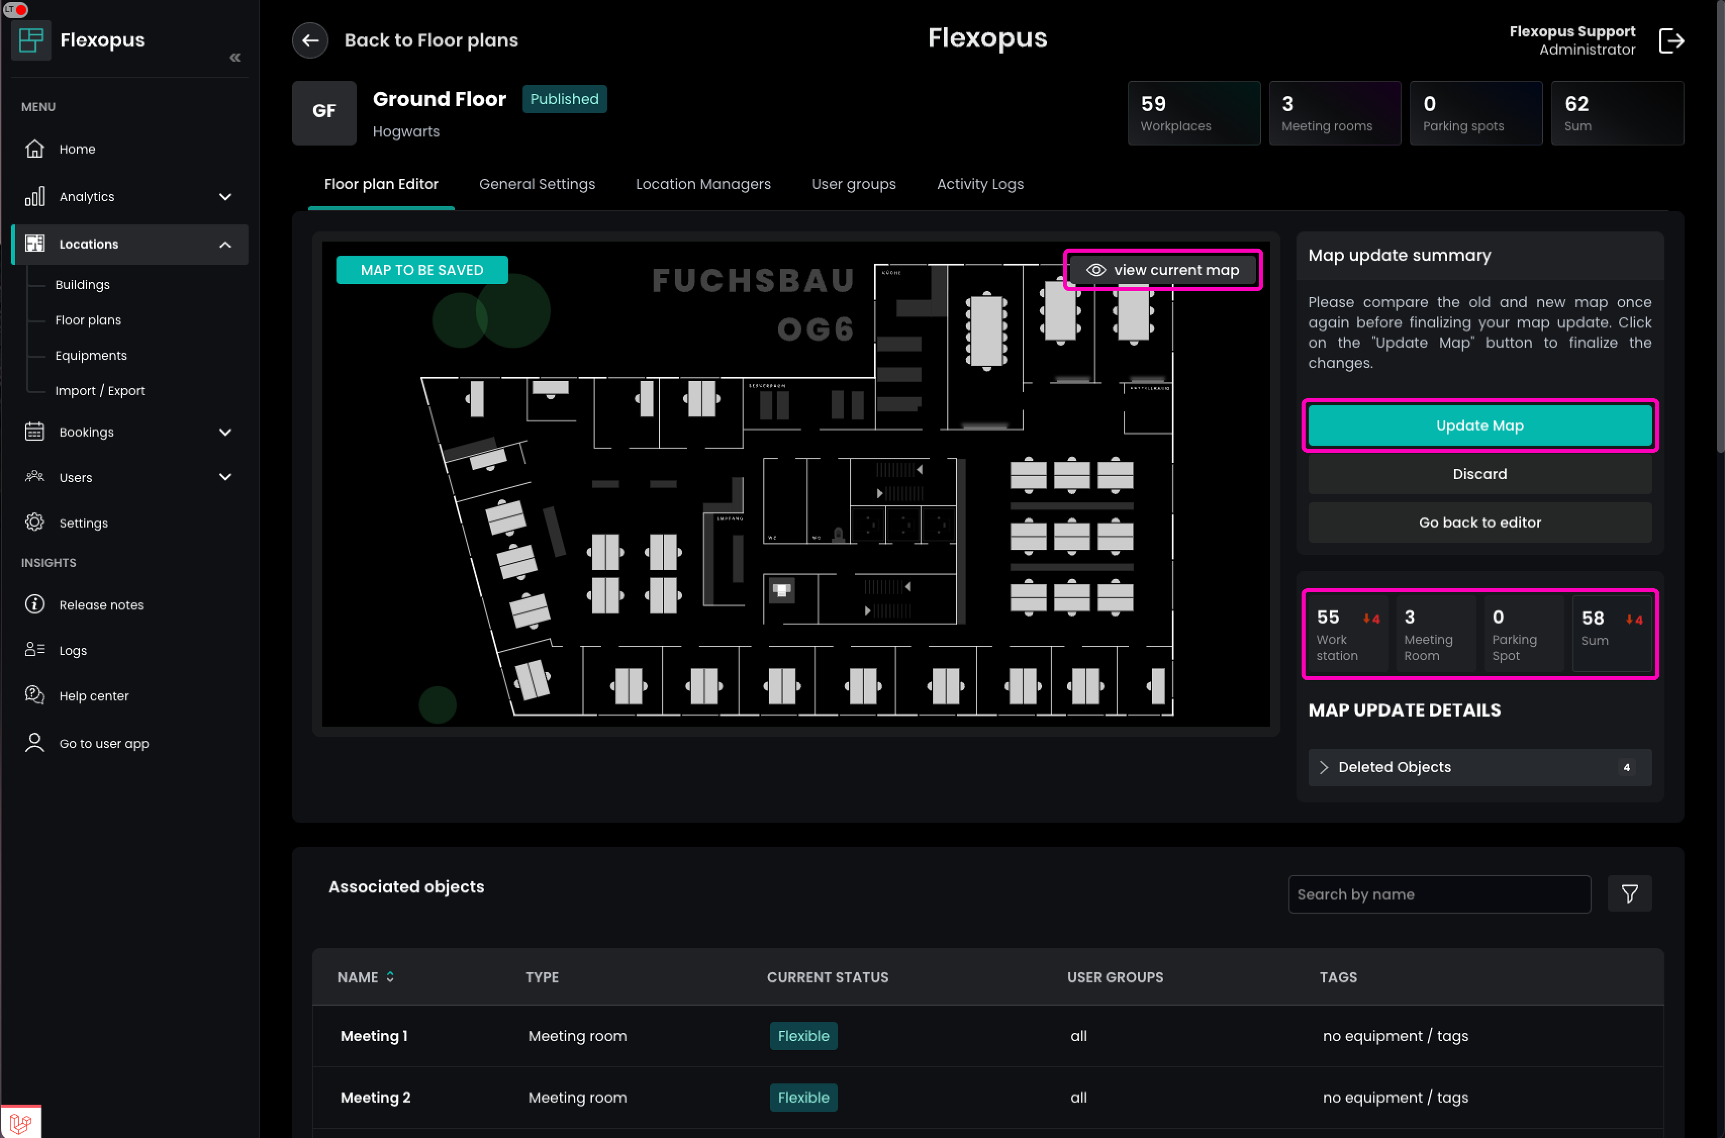Go to user app
Viewport: 1725px width, 1138px height.
104,743
